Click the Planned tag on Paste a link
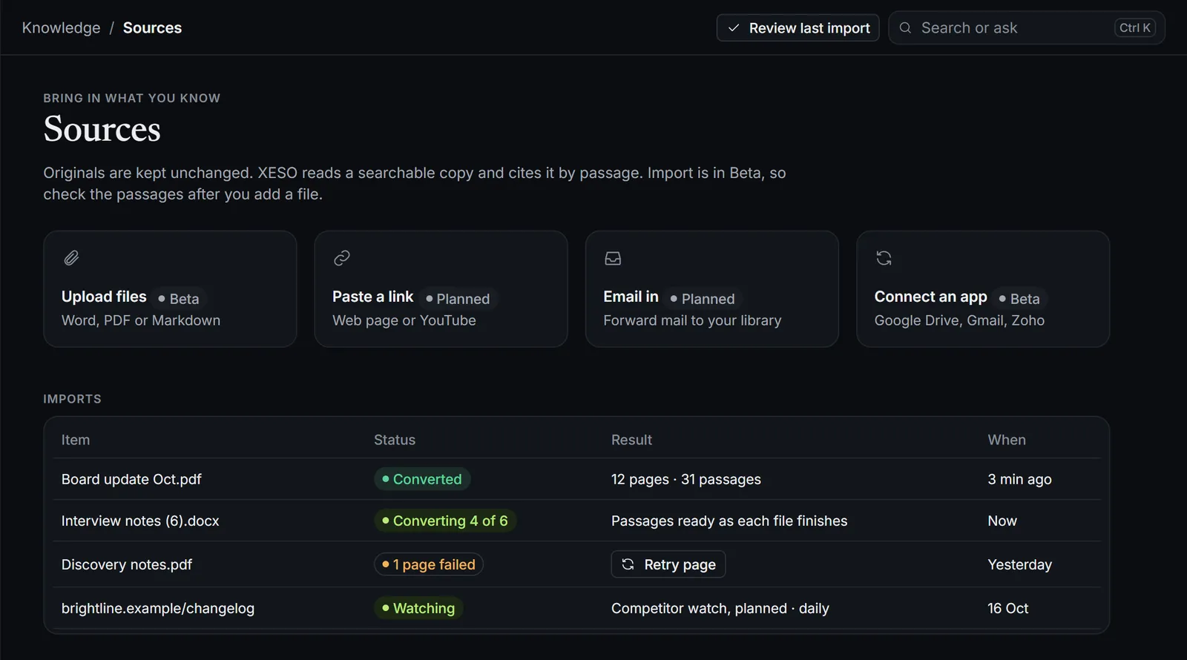The width and height of the screenshot is (1187, 660). 458,299
